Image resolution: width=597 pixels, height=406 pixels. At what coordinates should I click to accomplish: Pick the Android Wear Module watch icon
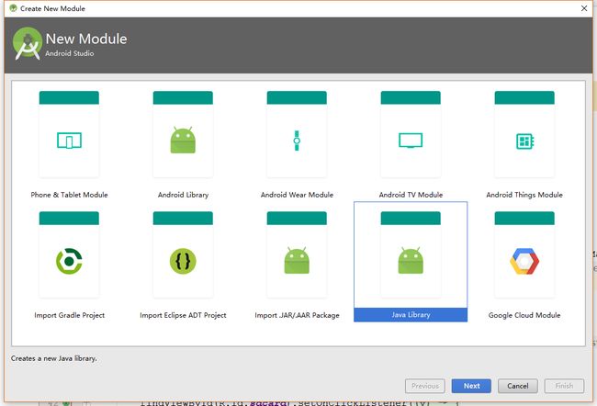(x=297, y=141)
